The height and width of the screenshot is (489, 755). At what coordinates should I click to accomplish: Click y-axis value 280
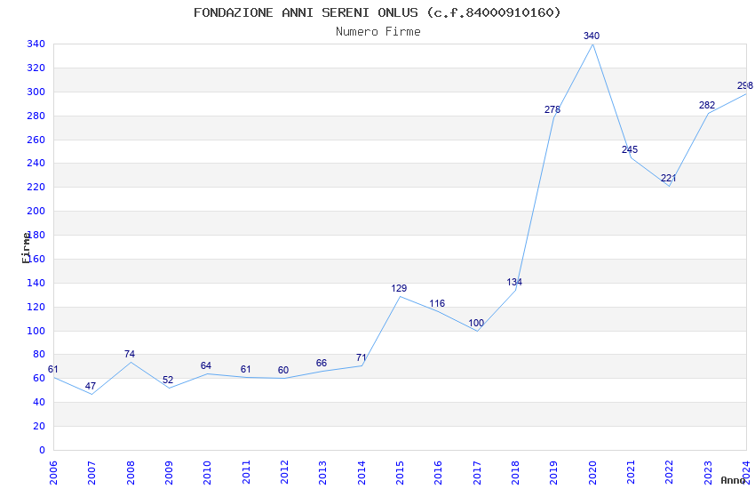[x=36, y=116]
